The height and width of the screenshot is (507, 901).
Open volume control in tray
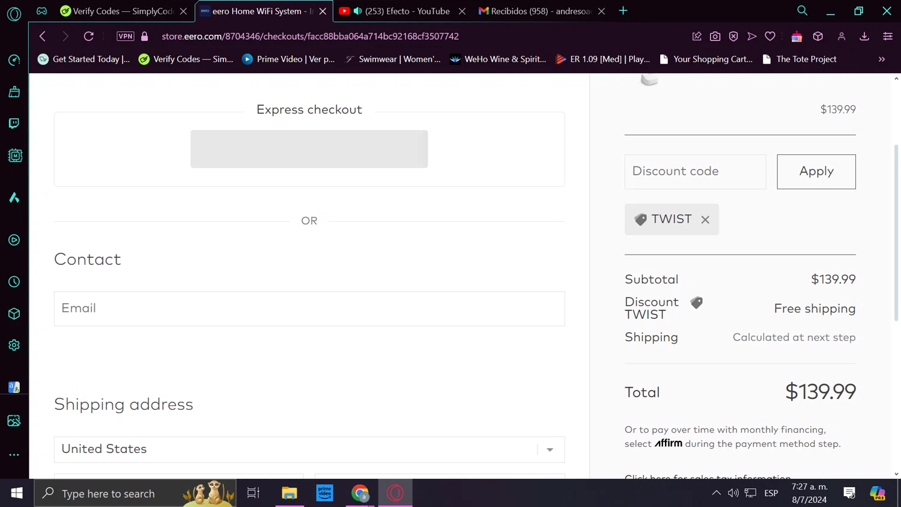(733, 493)
